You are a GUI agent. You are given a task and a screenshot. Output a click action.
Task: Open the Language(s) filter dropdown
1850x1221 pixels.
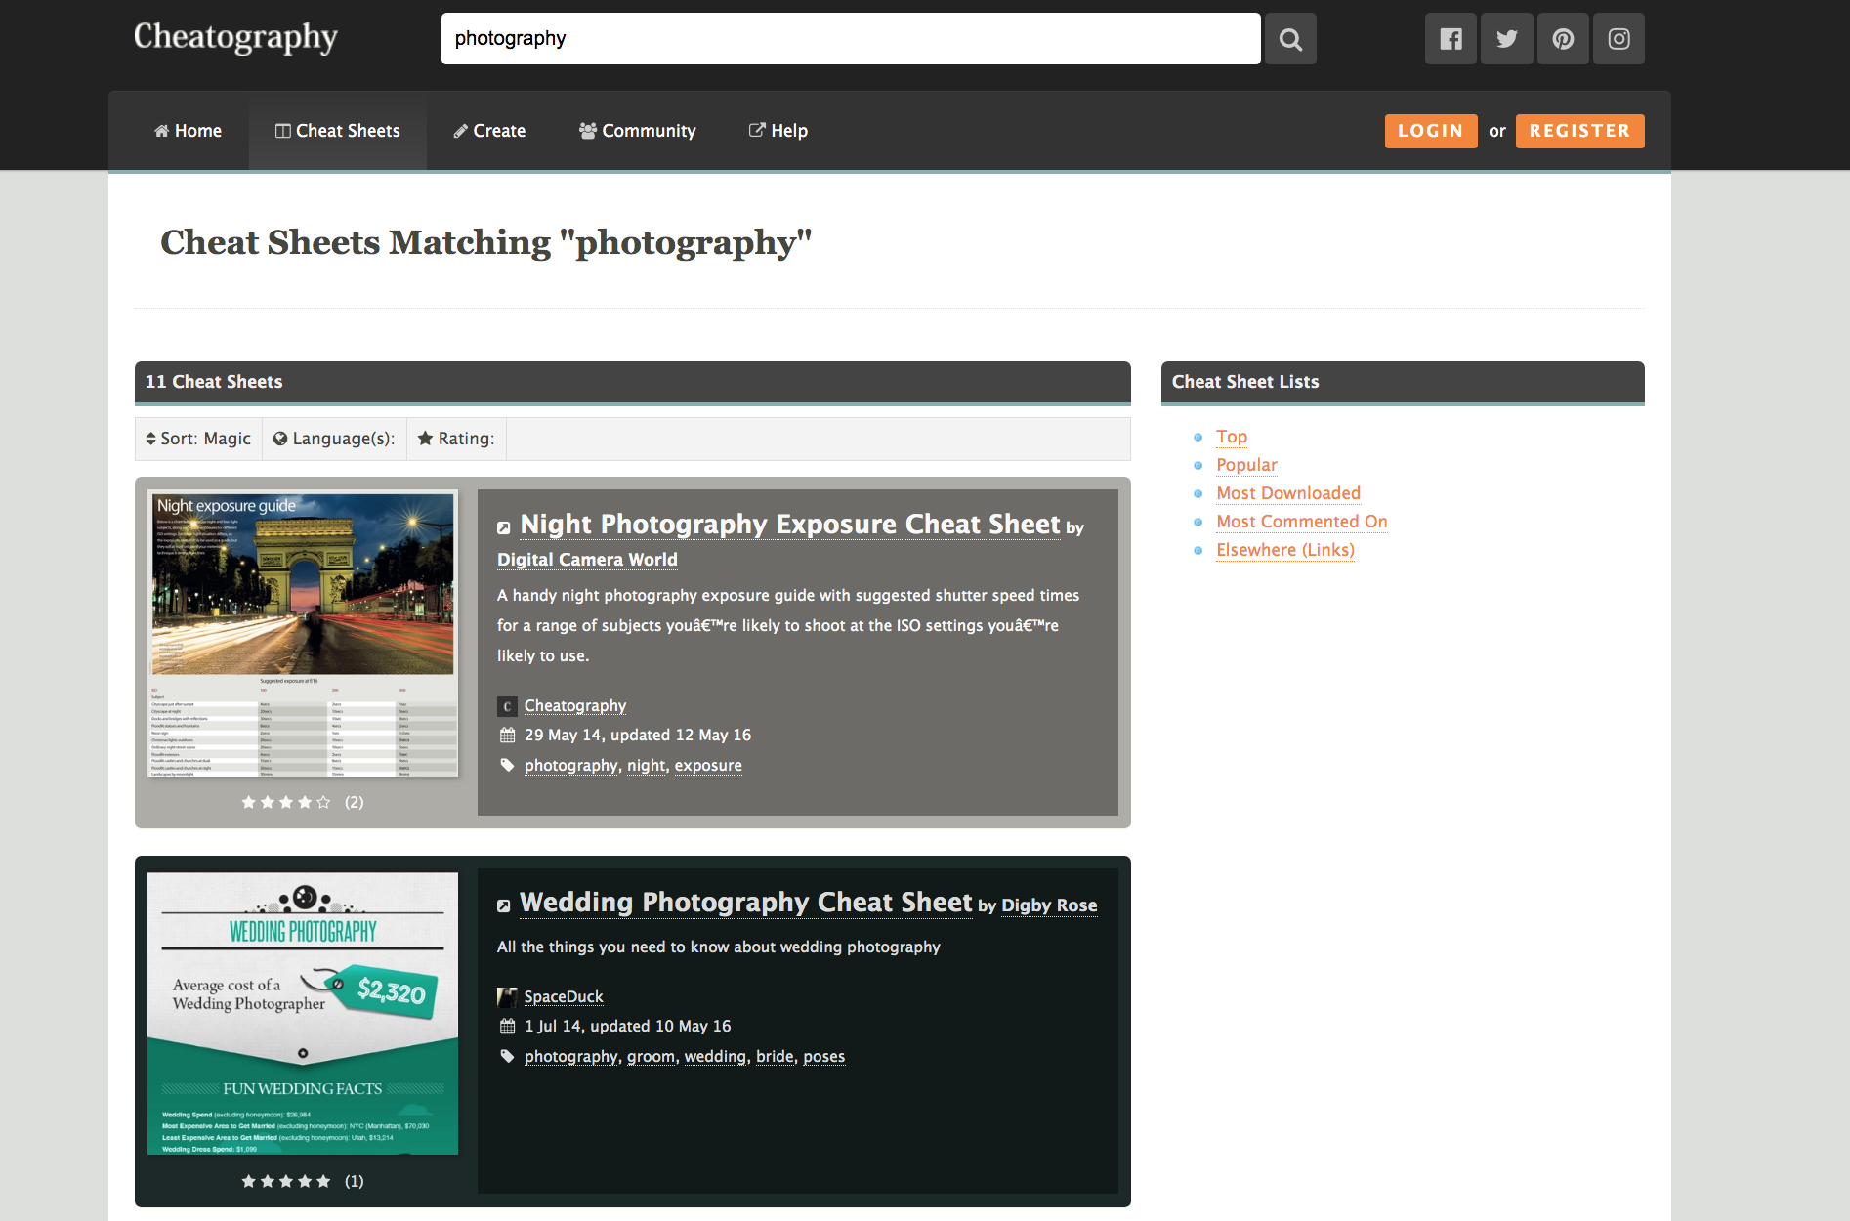334,439
